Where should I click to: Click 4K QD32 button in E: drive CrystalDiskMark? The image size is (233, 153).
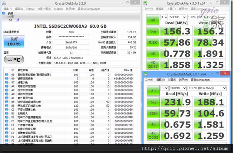click(x=153, y=136)
